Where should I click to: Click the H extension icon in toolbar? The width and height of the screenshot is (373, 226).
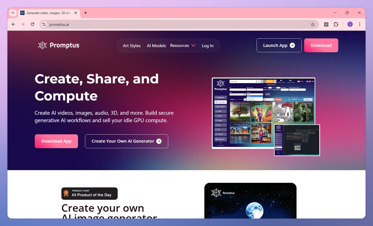pos(326,24)
